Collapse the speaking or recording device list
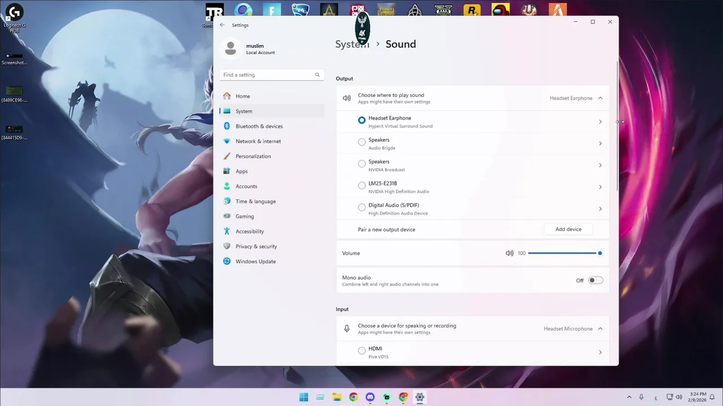The width and height of the screenshot is (723, 406). tap(600, 329)
